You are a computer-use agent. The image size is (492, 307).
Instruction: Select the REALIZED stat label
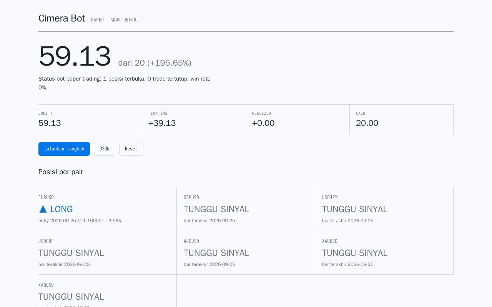click(262, 113)
